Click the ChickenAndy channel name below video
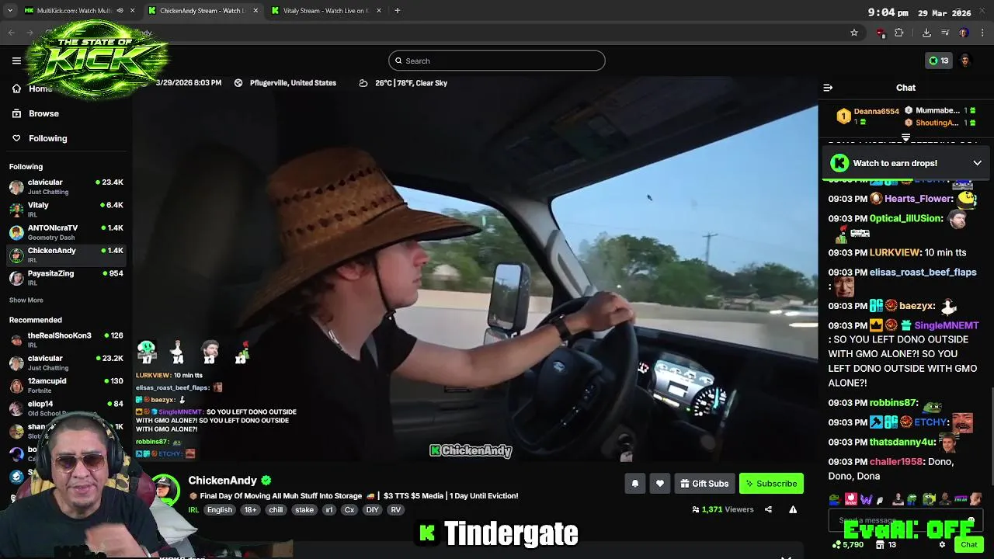 pyautogui.click(x=223, y=481)
